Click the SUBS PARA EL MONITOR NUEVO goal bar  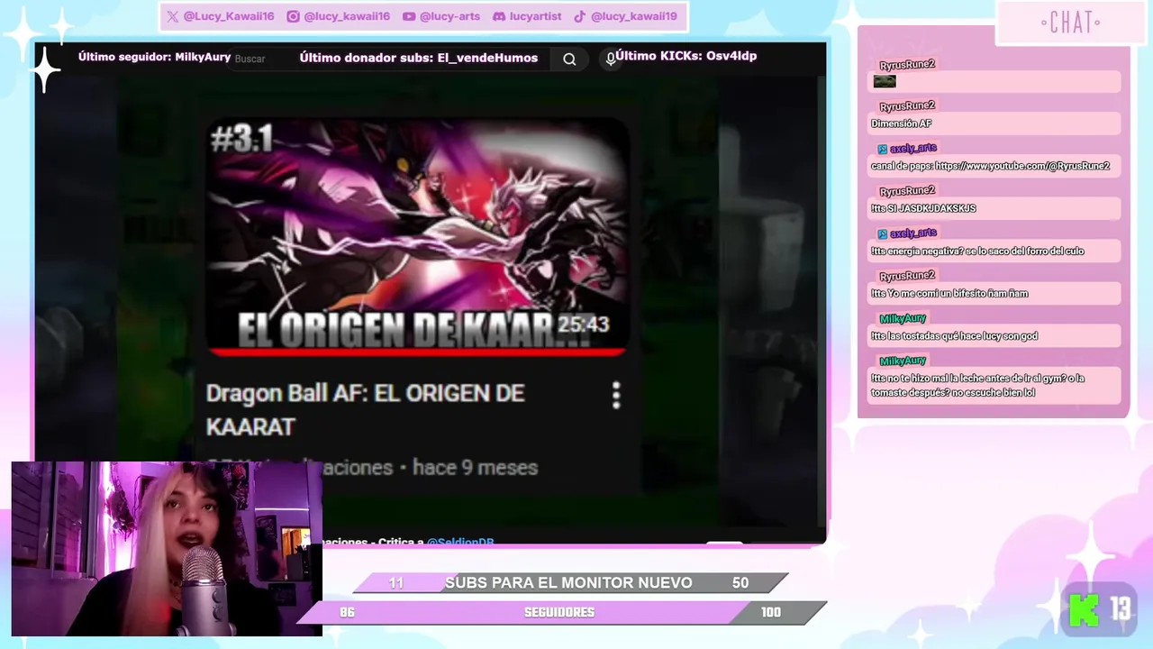(x=569, y=583)
